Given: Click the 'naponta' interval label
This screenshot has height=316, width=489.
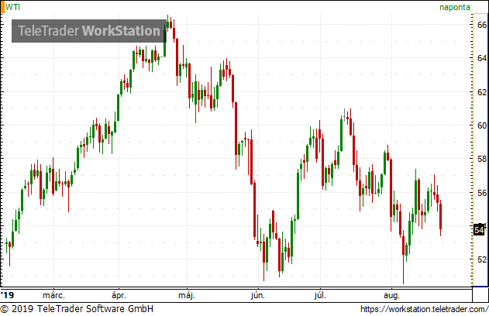Looking at the screenshot, I should [455, 7].
